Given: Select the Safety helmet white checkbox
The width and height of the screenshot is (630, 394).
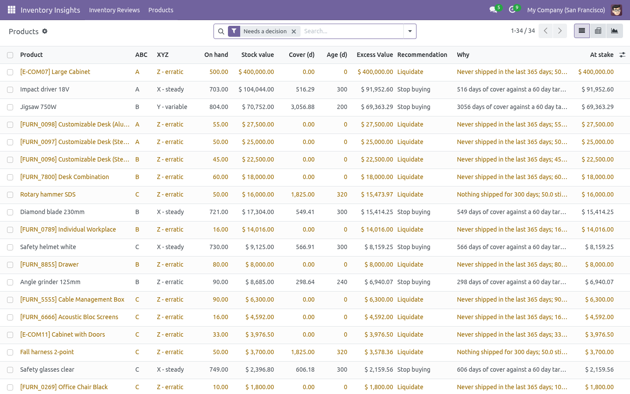Looking at the screenshot, I should coord(10,247).
